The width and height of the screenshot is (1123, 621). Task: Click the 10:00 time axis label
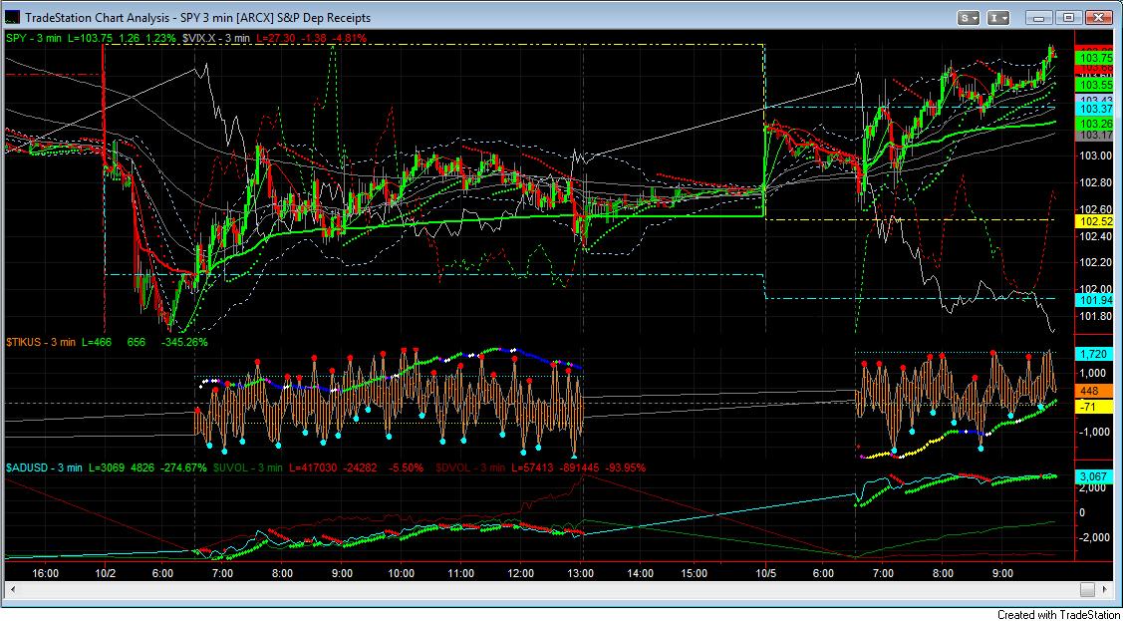coord(401,573)
